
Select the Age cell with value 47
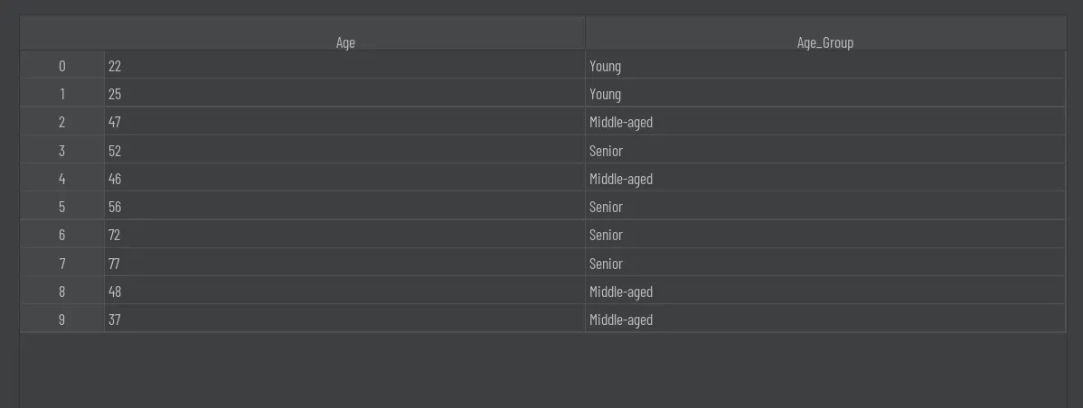pos(115,122)
